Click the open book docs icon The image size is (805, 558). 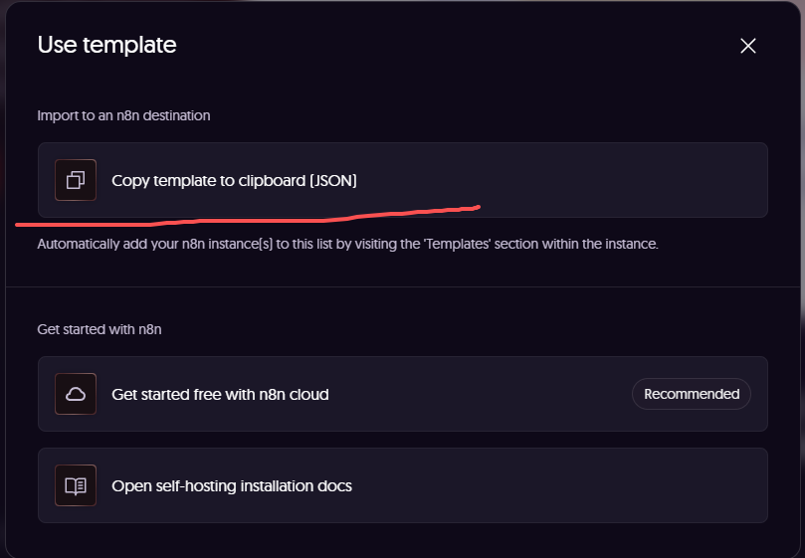[x=76, y=485]
